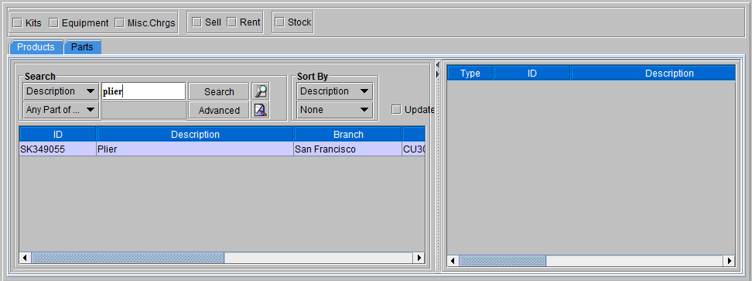Screen dimensions: 752x281
Task: Click the right table Description column header
Action: point(653,74)
